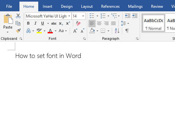Center align the paragraph
The image size is (175, 136).
(99, 23)
